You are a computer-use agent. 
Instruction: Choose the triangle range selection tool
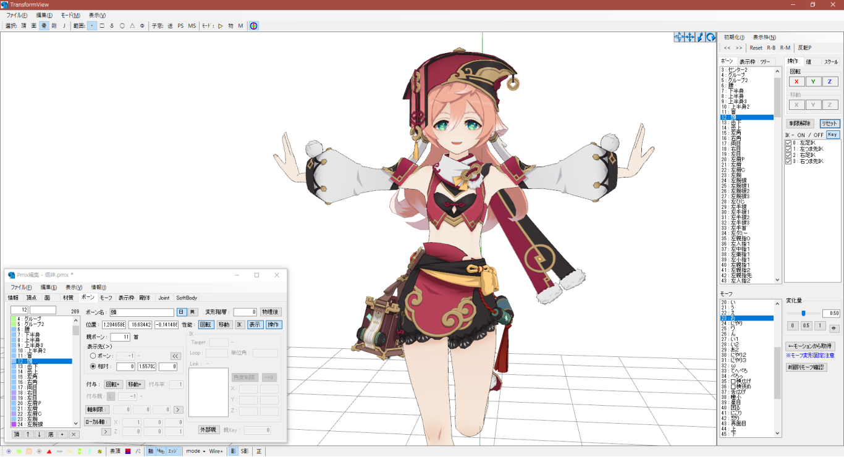click(132, 25)
